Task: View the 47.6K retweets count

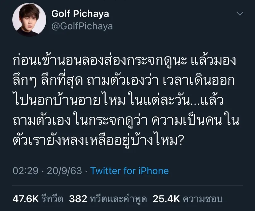Action: point(26,199)
